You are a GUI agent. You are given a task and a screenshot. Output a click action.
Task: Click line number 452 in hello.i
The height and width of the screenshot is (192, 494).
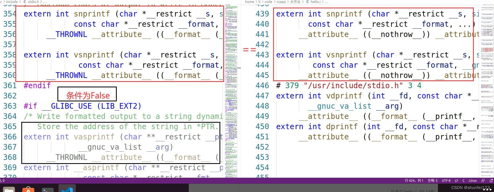coord(262,147)
